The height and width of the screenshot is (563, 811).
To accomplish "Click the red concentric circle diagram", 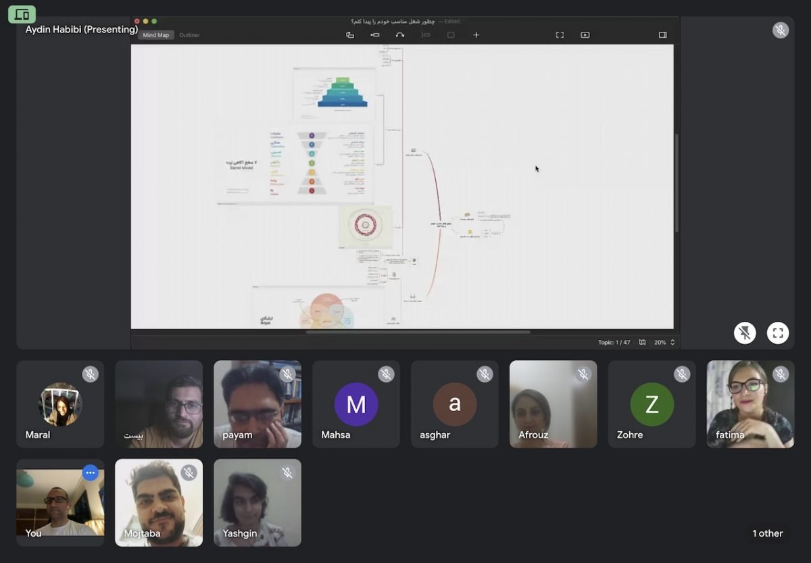I will point(366,226).
